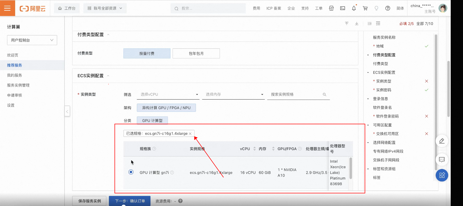463x206 pixels.
Task: Click the outline panel scrollbar
Action: click(436, 102)
